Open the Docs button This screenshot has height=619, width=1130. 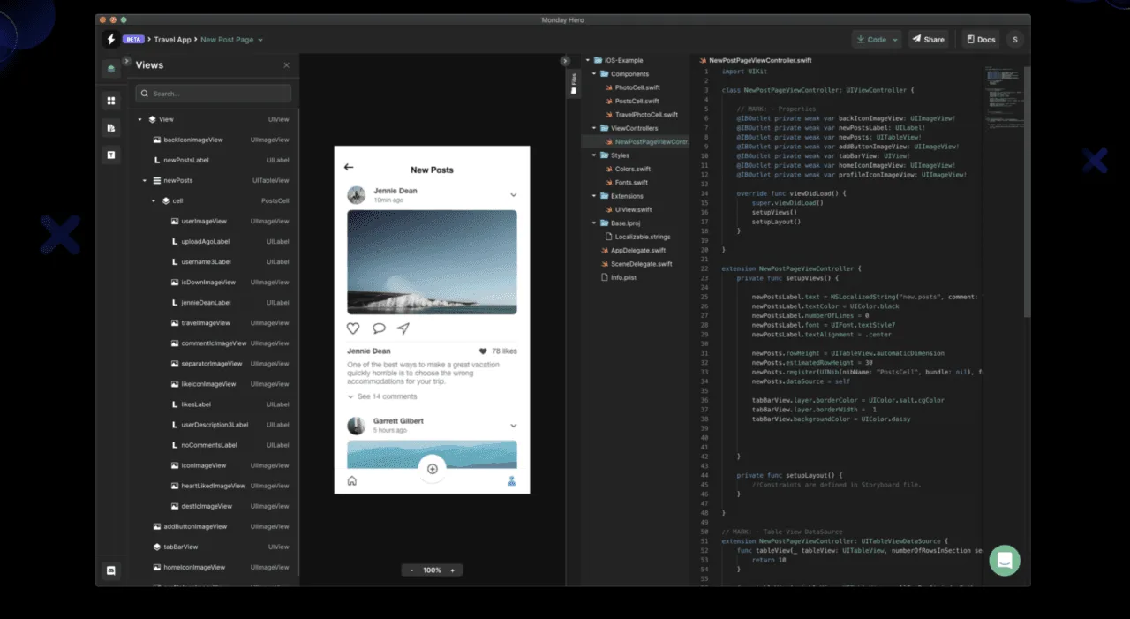(981, 40)
